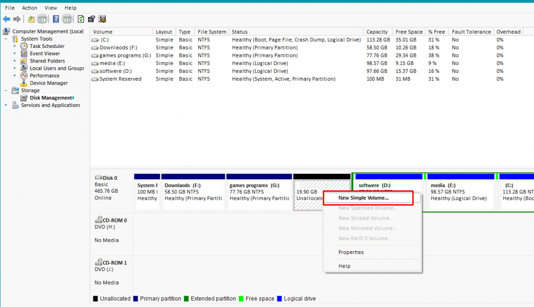Image resolution: width=534 pixels, height=307 pixels.
Task: Select Help in the context menu
Action: point(344,266)
